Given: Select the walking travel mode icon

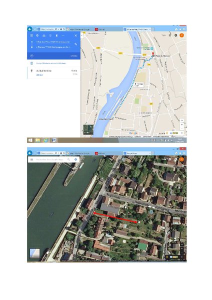Looking at the screenshot, I should (x=57, y=35).
